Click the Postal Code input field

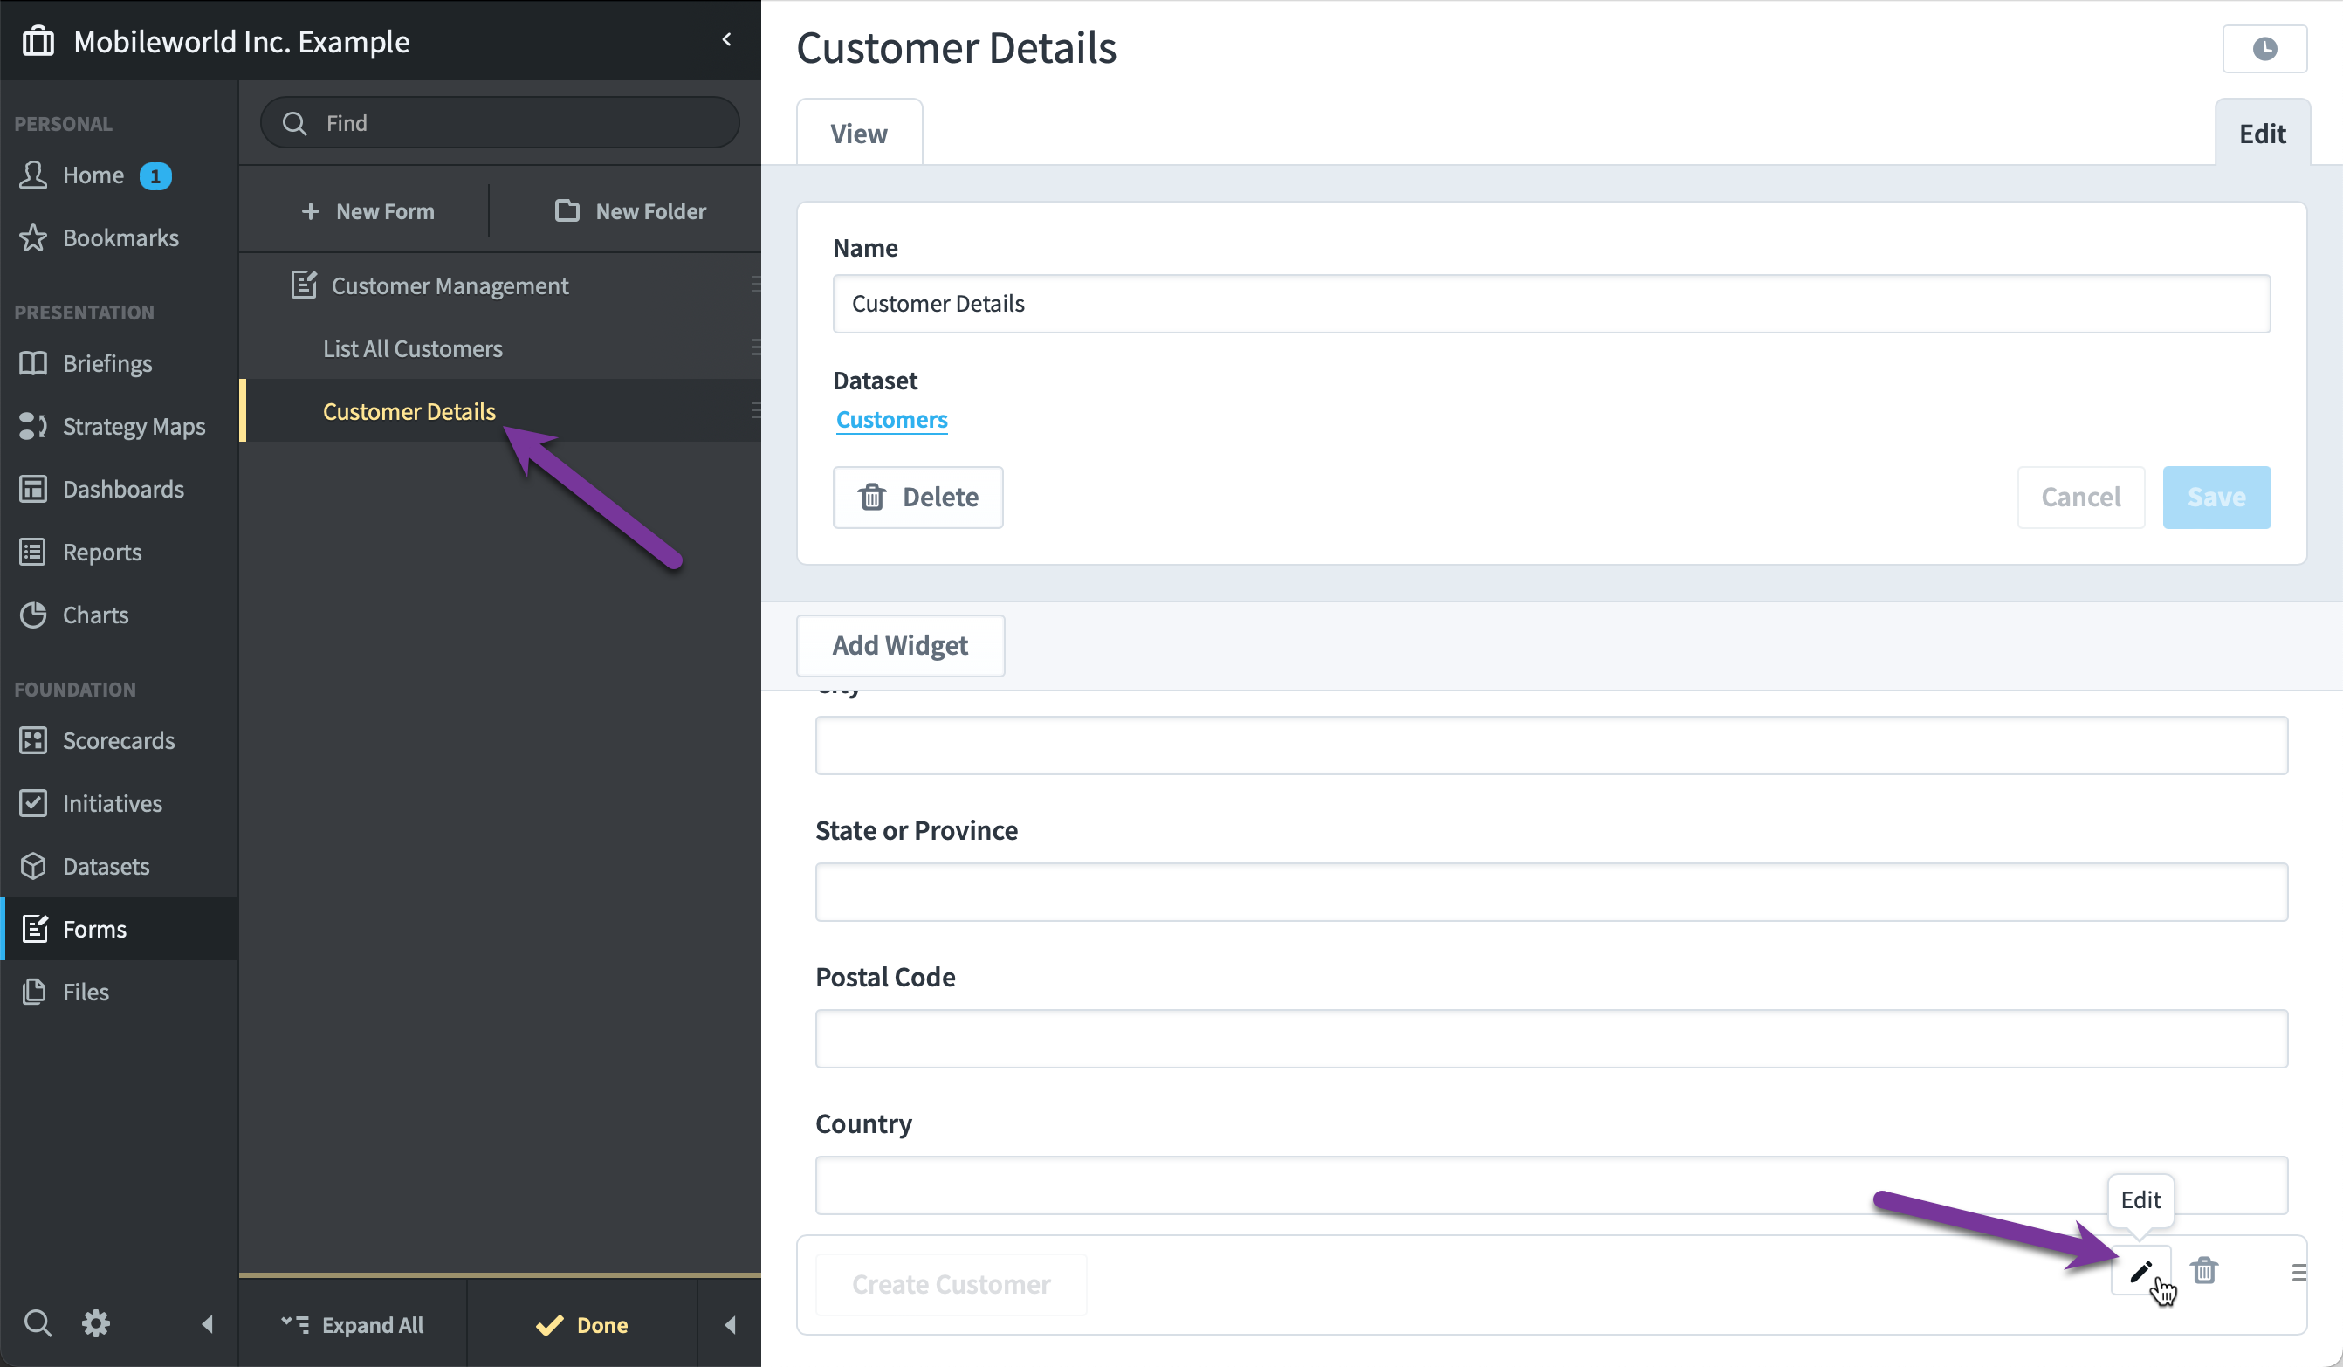click(x=1551, y=1039)
